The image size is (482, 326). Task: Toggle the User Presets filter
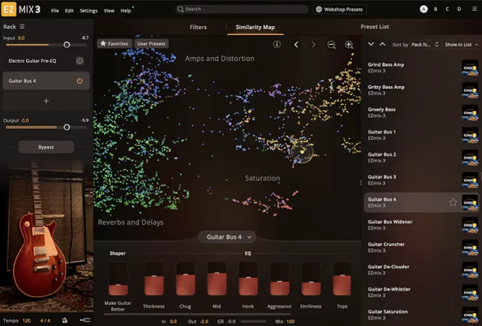tap(151, 44)
